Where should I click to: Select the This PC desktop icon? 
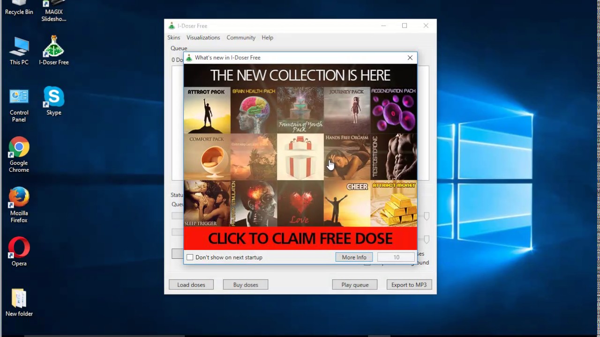19,51
